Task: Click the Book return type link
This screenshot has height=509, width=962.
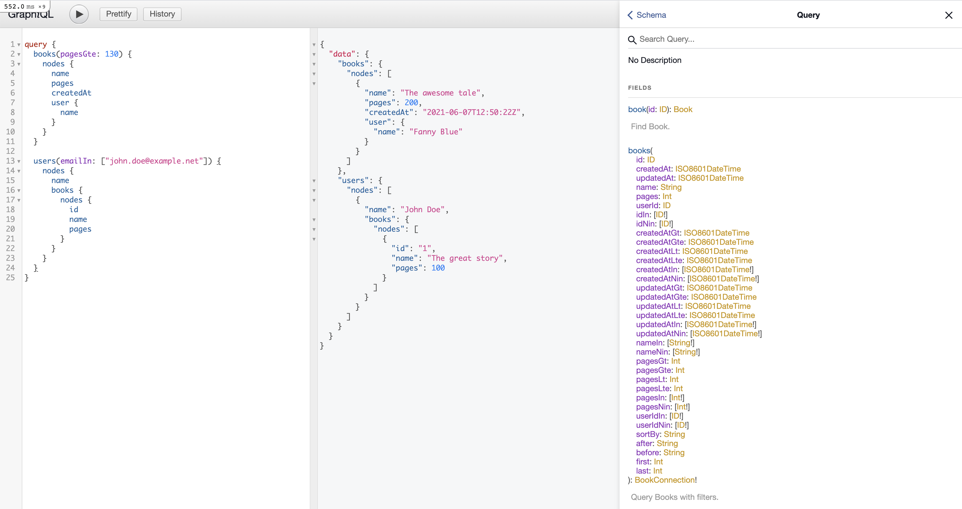Action: pyautogui.click(x=683, y=109)
